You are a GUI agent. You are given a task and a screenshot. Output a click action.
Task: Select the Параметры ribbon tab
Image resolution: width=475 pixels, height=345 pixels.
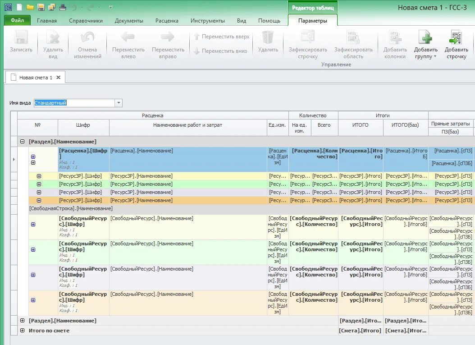pos(313,21)
